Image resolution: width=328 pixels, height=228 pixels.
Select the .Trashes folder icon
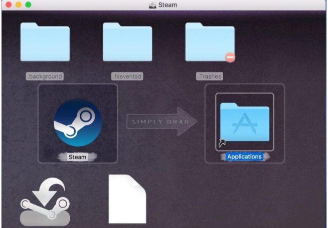coord(210,42)
